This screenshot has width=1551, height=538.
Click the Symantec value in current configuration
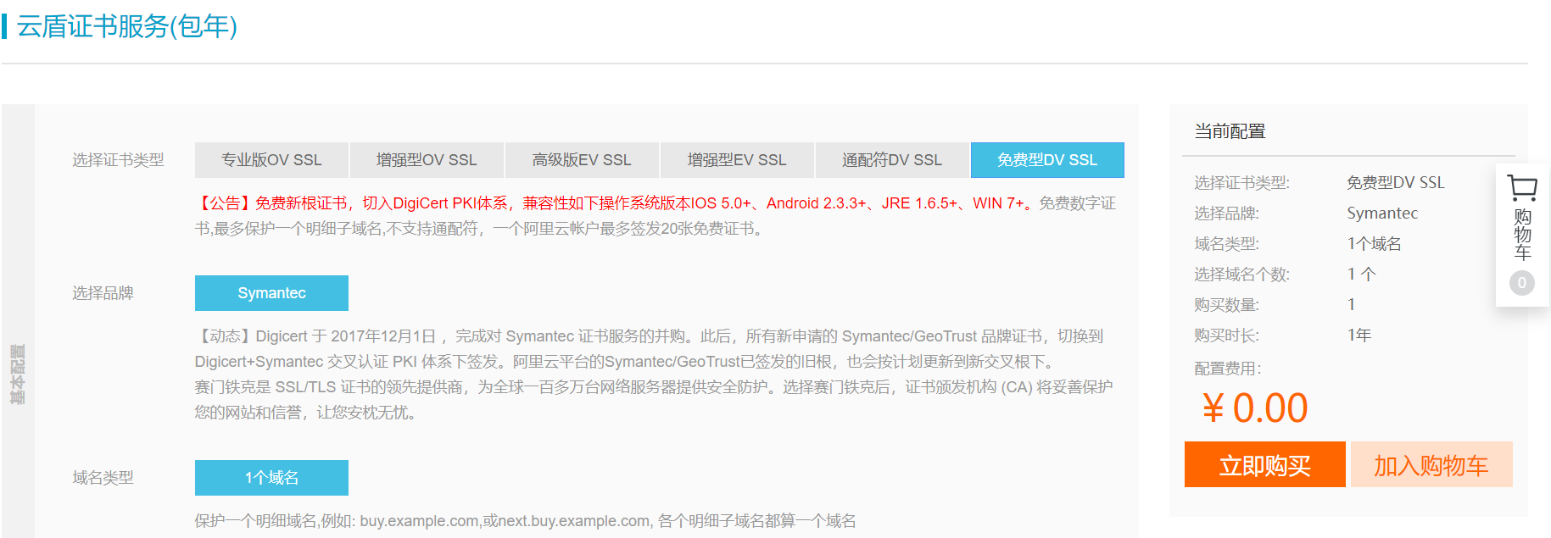tap(1382, 214)
